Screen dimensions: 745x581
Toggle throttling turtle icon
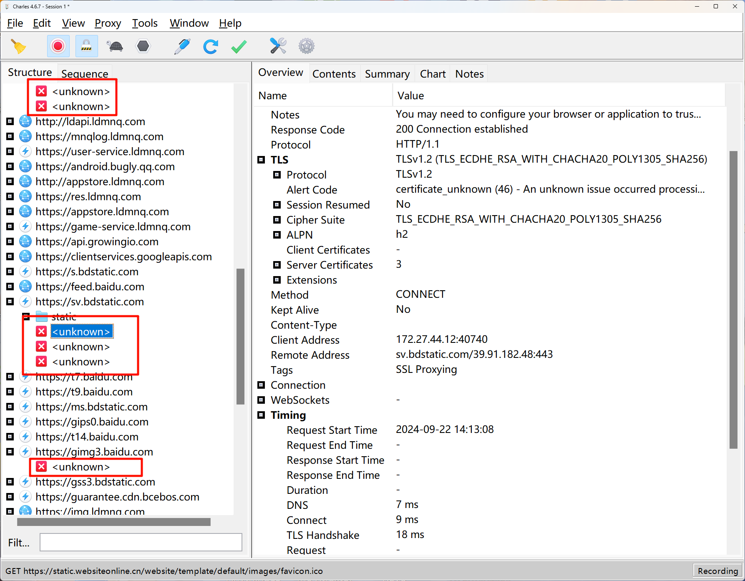pos(115,46)
